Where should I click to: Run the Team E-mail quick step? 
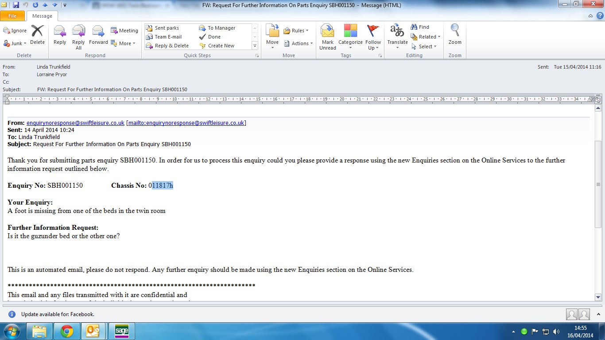pyautogui.click(x=164, y=37)
